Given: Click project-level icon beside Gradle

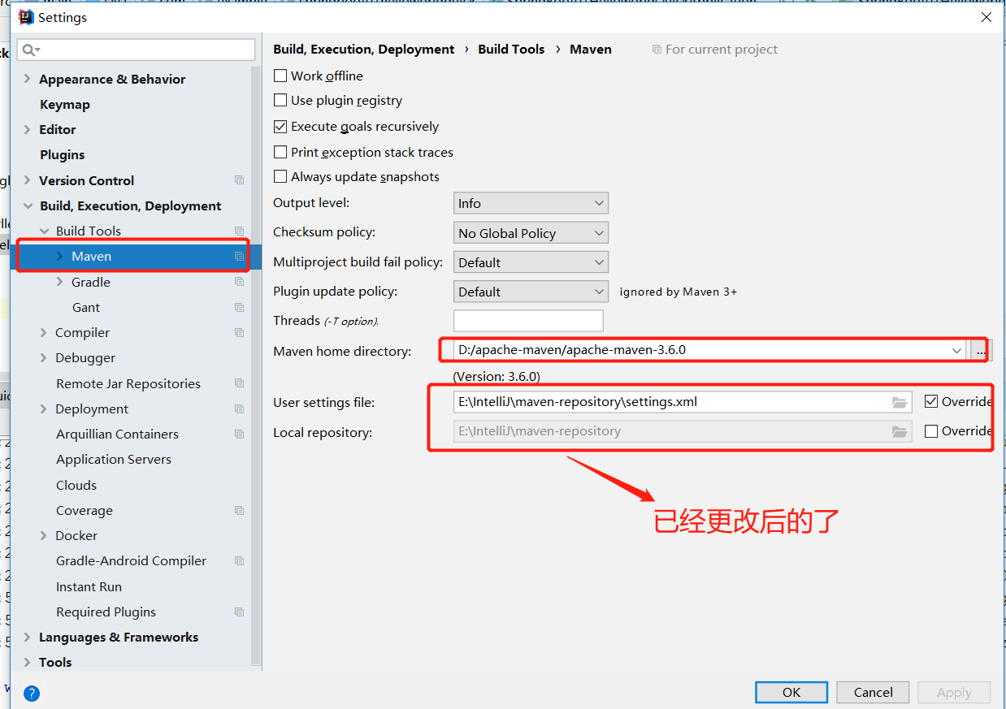Looking at the screenshot, I should (239, 282).
